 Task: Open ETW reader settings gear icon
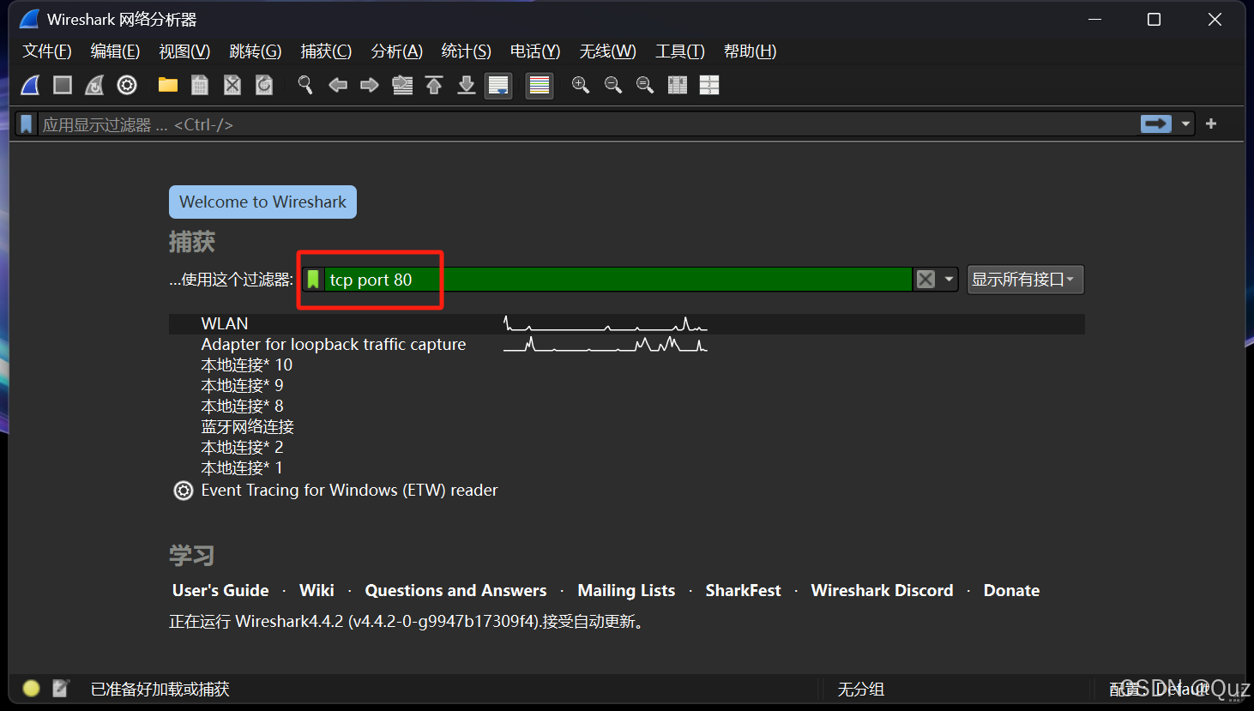pyautogui.click(x=184, y=491)
